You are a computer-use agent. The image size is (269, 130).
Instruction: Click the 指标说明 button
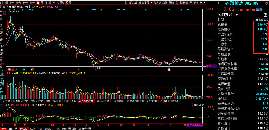tap(199, 105)
